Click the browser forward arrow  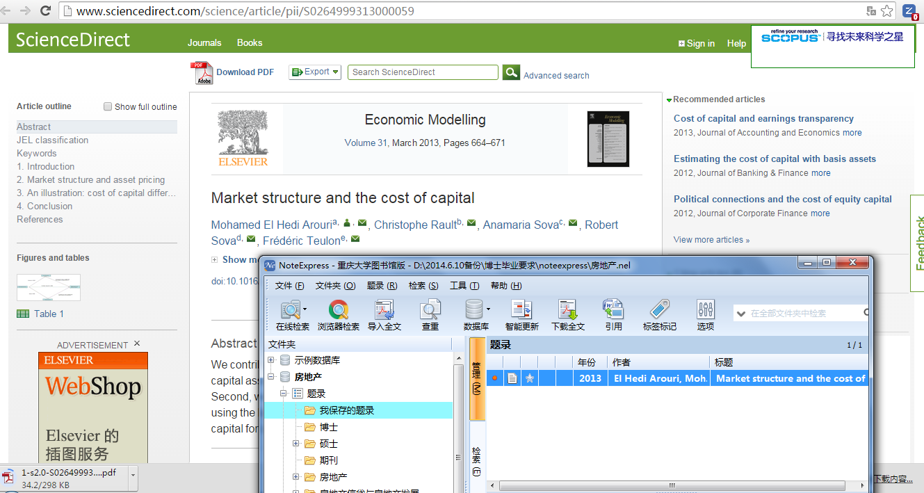(x=25, y=11)
